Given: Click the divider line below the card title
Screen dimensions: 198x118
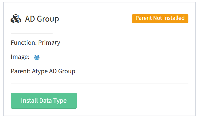Looking at the screenshot, I should tap(99, 33).
